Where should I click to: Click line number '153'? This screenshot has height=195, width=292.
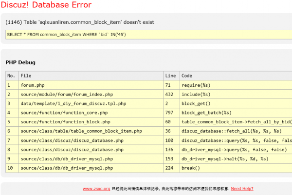pos(171,159)
